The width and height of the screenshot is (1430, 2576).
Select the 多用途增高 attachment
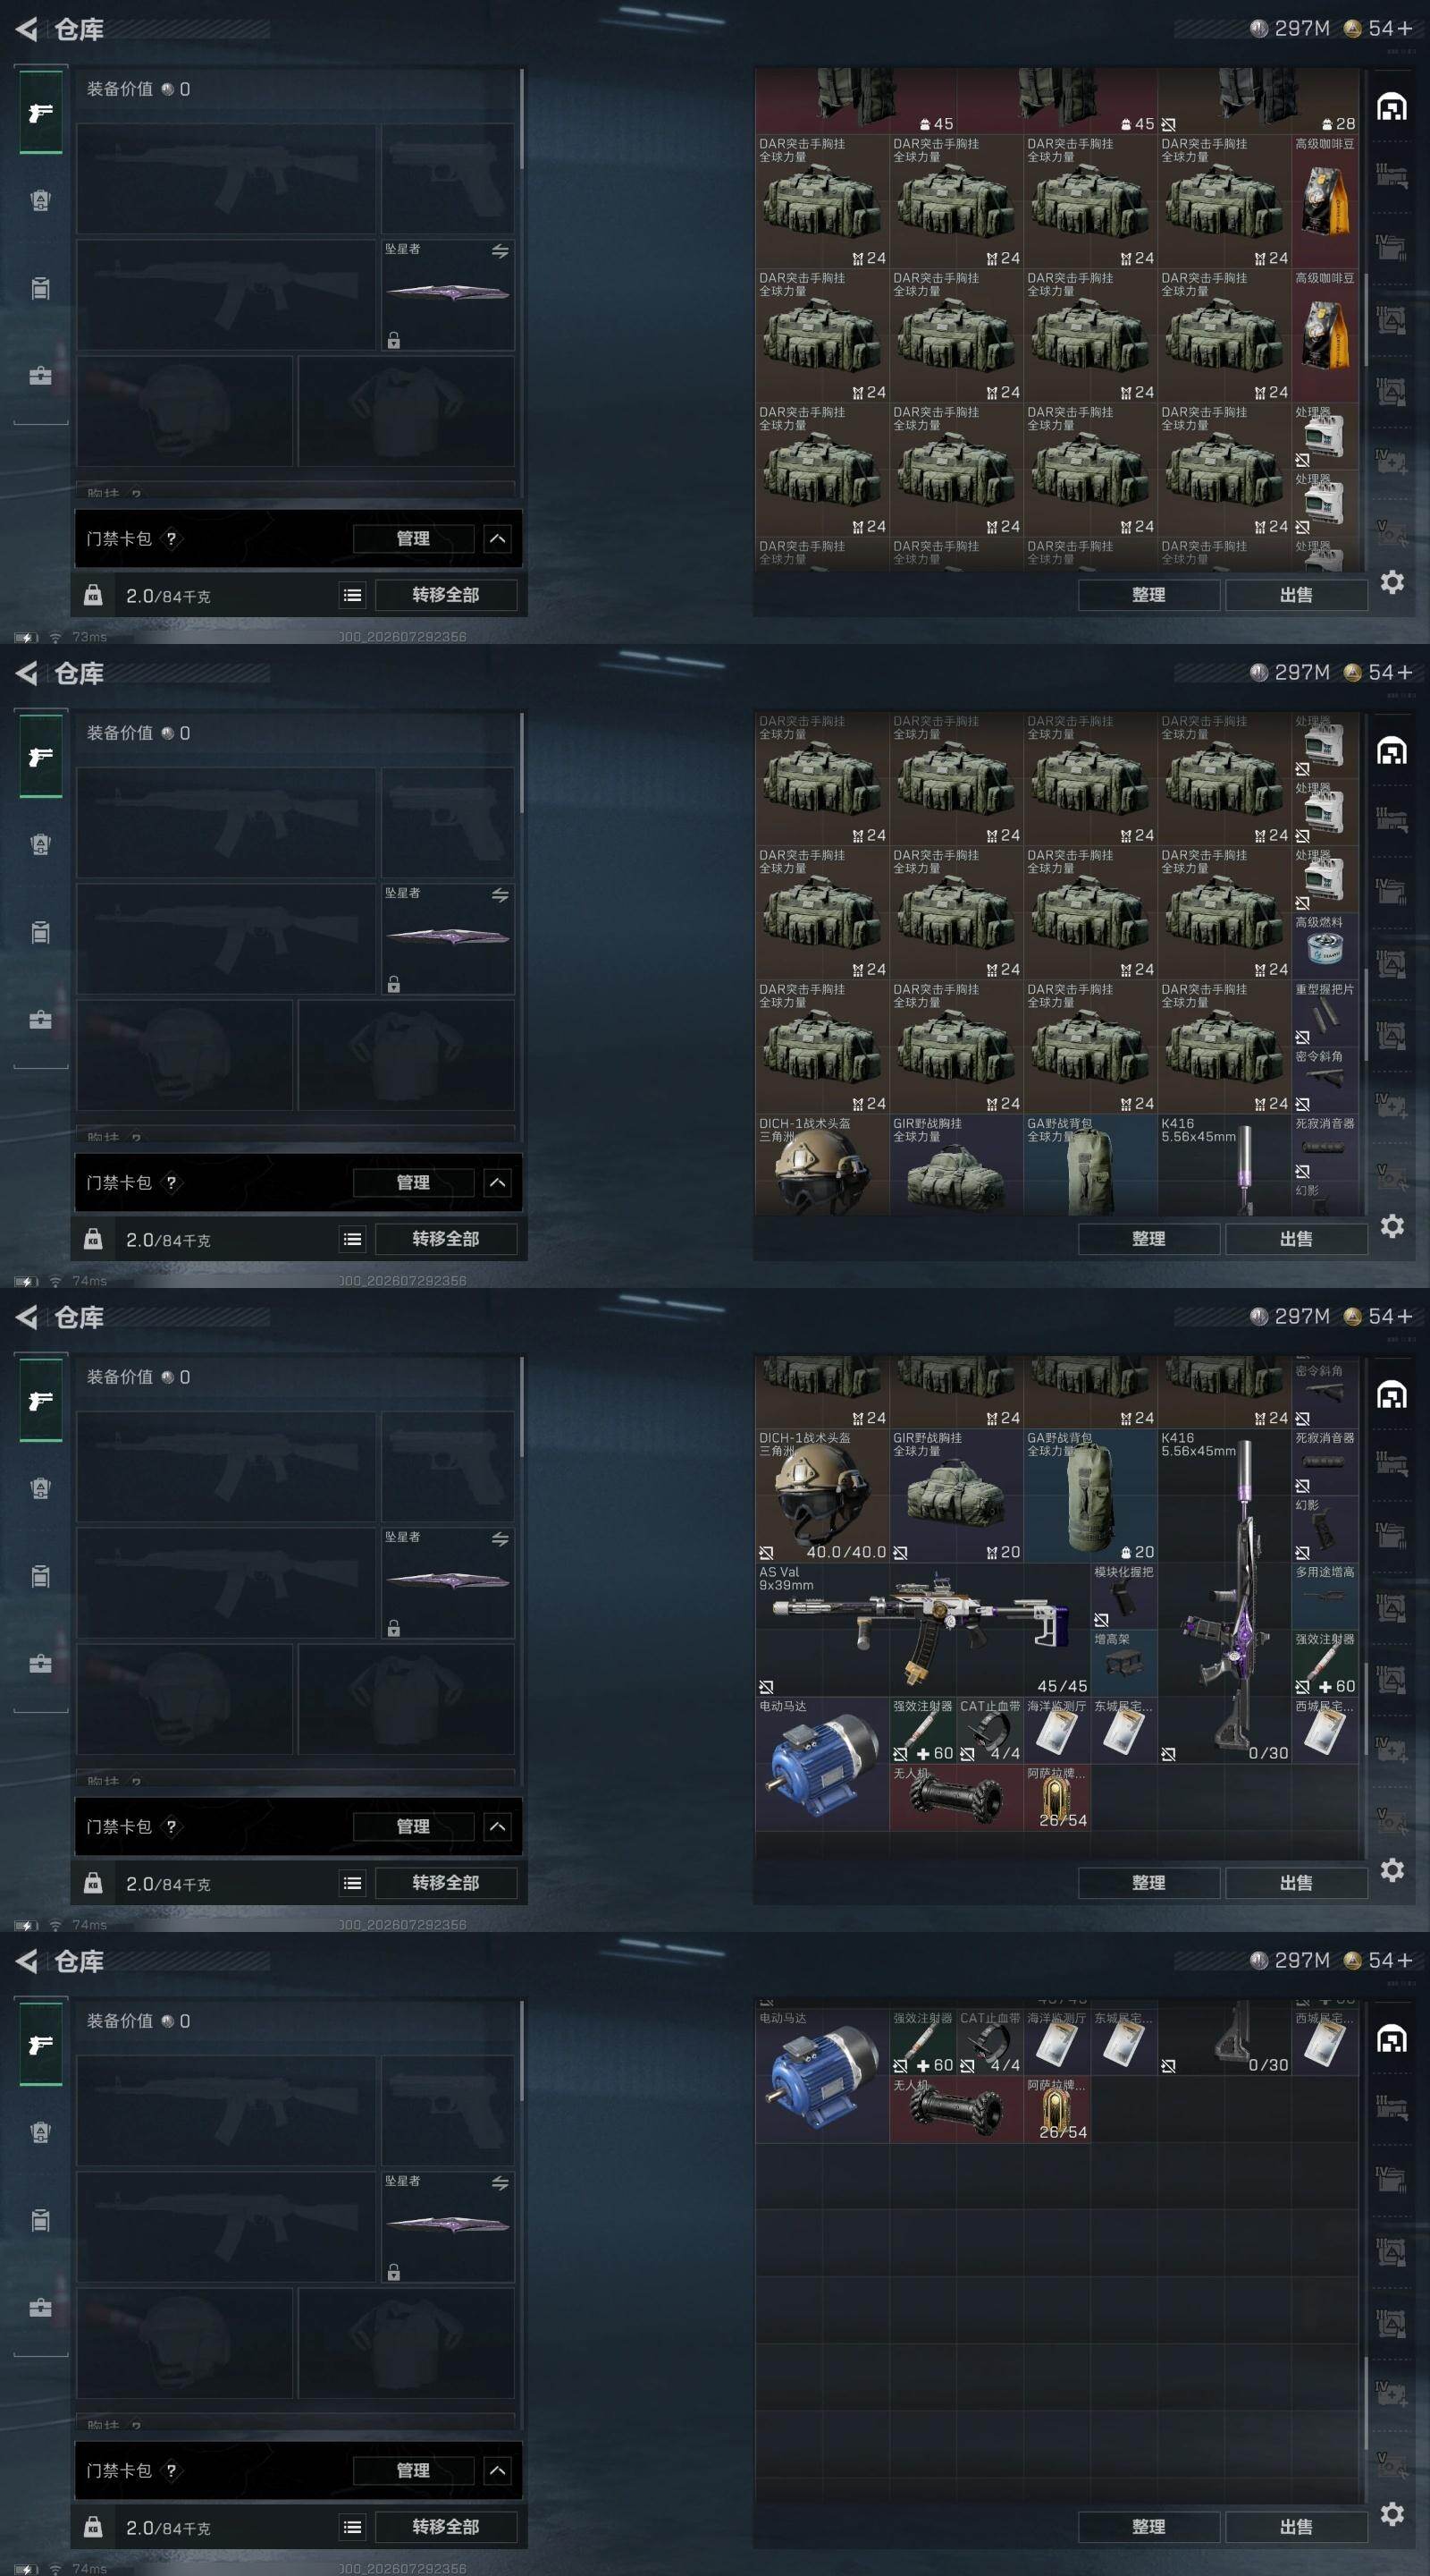click(x=1325, y=1596)
